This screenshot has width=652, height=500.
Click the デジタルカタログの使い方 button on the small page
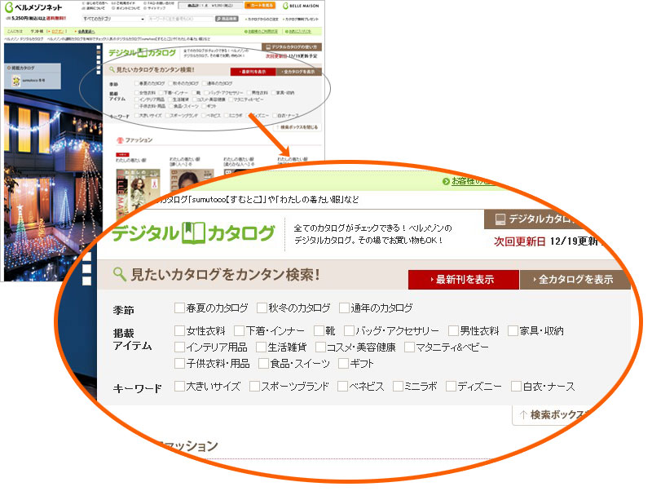[292, 47]
